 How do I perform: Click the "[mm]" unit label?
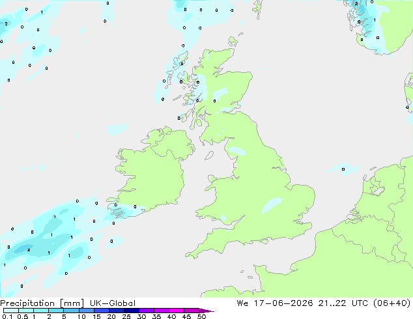[72, 303]
